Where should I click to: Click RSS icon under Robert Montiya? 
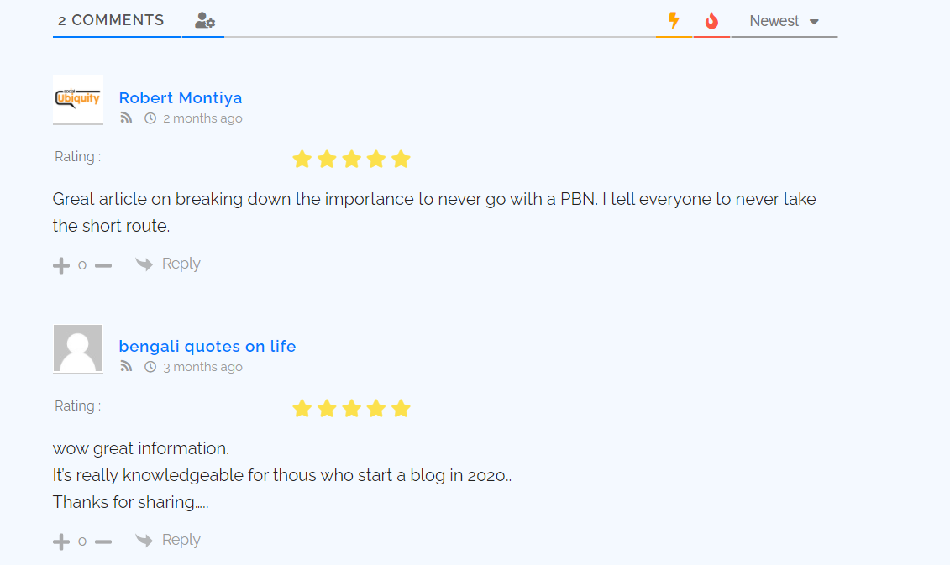point(126,118)
